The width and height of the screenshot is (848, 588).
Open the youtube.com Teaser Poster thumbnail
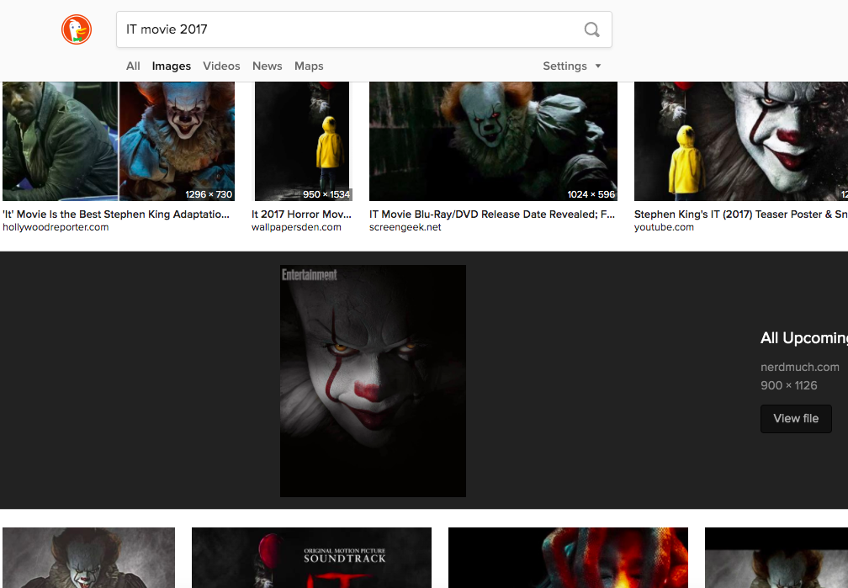pyautogui.click(x=741, y=141)
